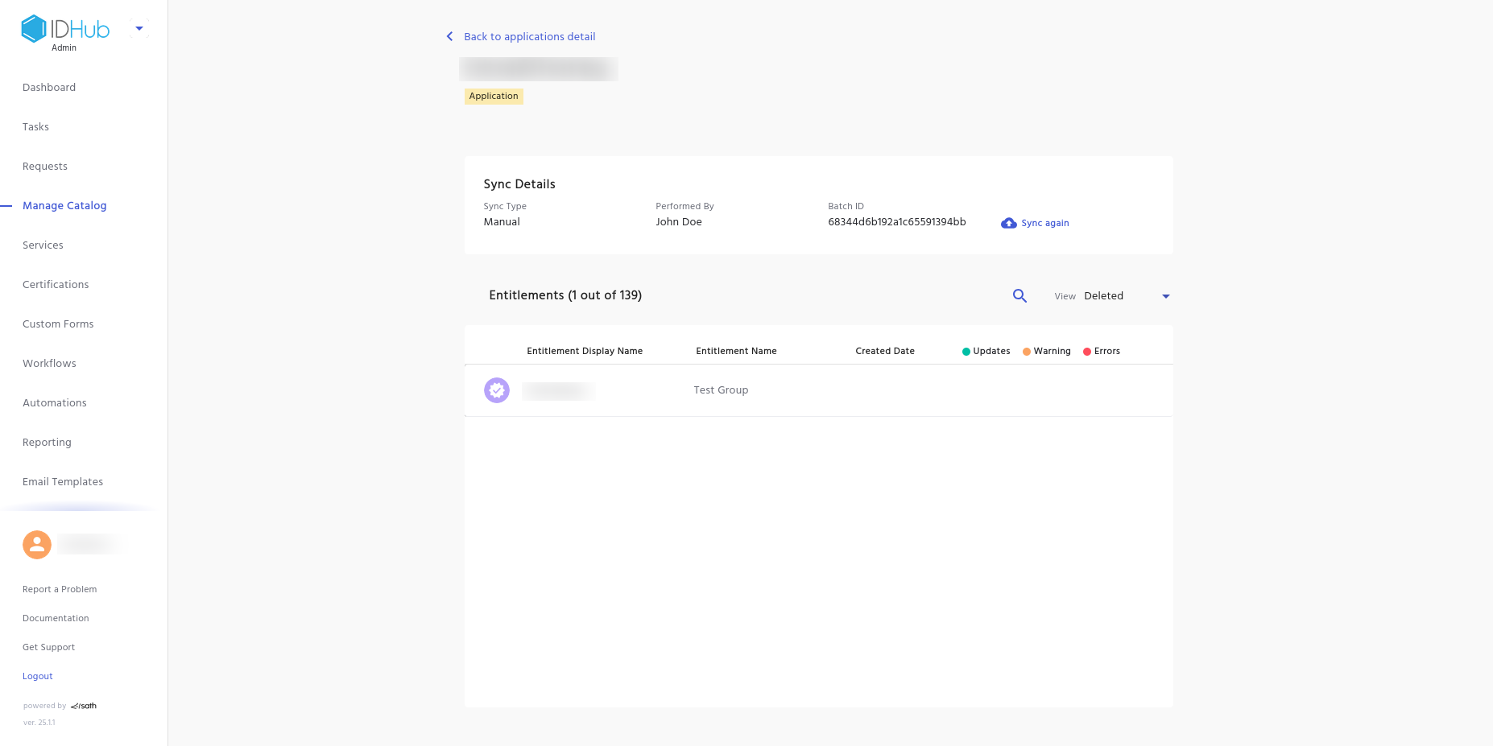This screenshot has height=746, width=1493.
Task: Open the Test Group entitlement row
Action: pos(721,390)
